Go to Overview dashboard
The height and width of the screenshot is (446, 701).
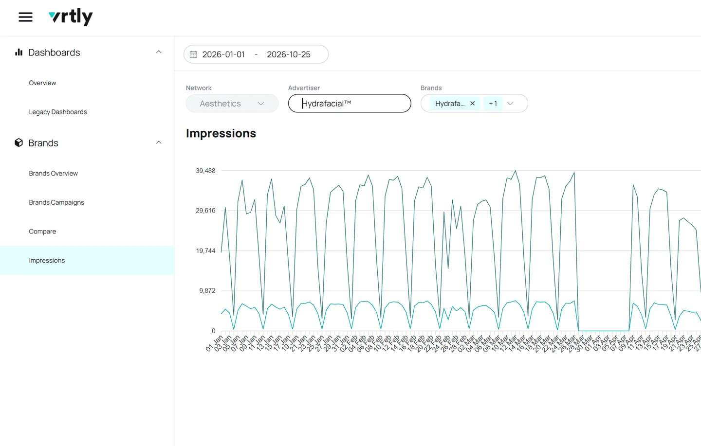tap(42, 83)
